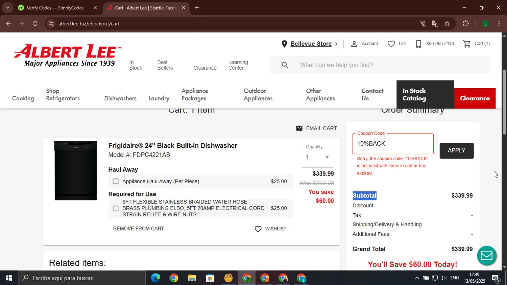Open the Shop Refrigerators menu
The width and height of the screenshot is (507, 285).
pos(63,95)
